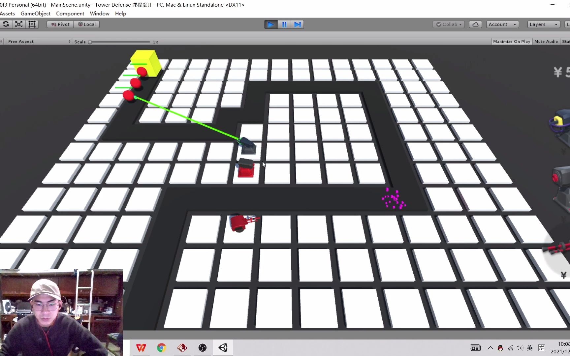Enable Maximize On Play
The width and height of the screenshot is (570, 356).
click(x=511, y=41)
